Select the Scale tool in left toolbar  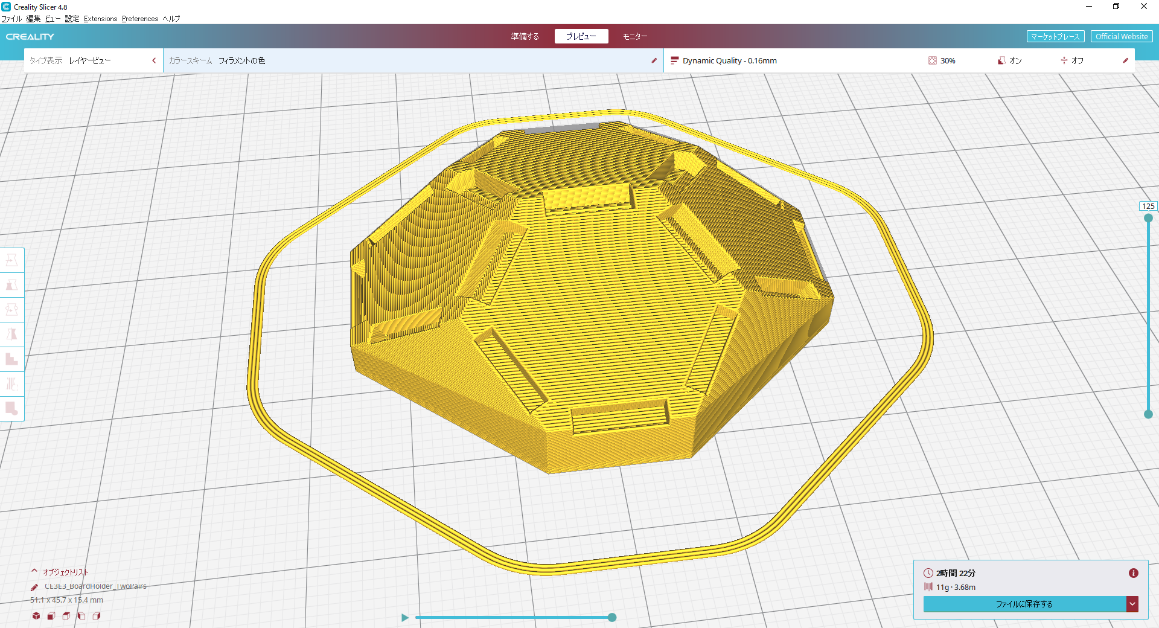(x=11, y=285)
